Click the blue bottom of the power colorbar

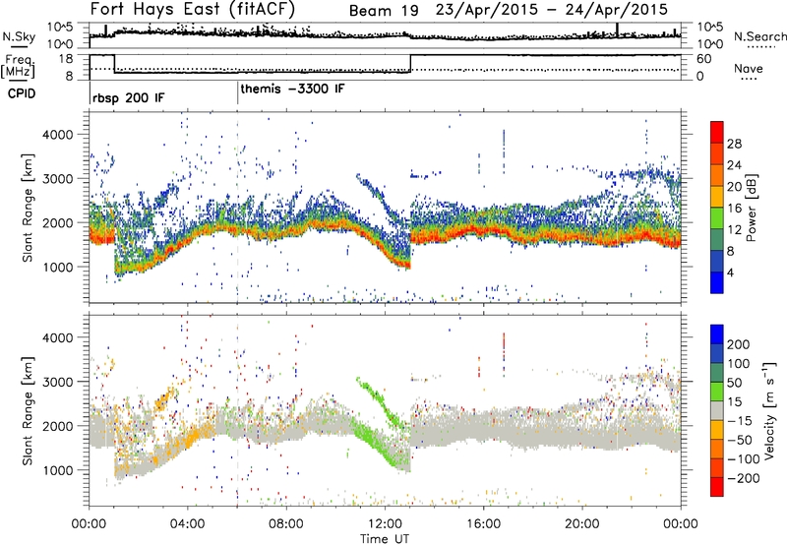[x=717, y=282]
